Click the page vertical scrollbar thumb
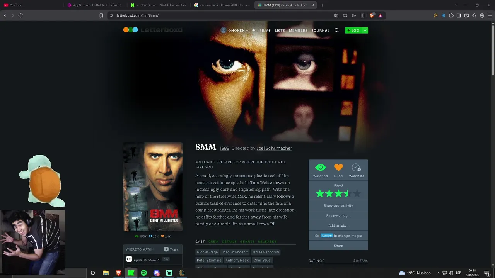Screen dimensions: 495x278 [x=493, y=50]
